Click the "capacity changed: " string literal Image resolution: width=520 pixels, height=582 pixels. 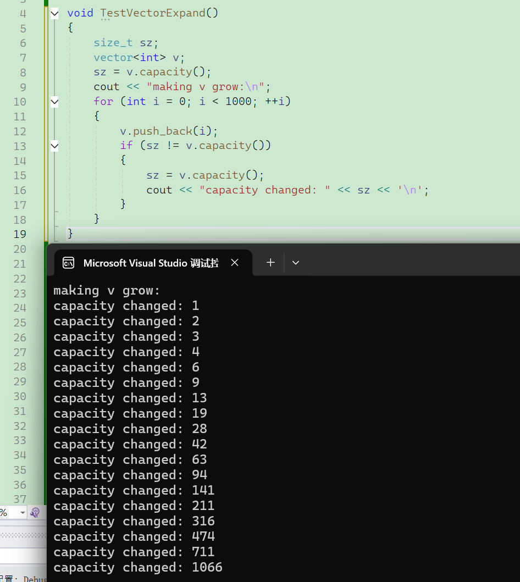point(264,190)
